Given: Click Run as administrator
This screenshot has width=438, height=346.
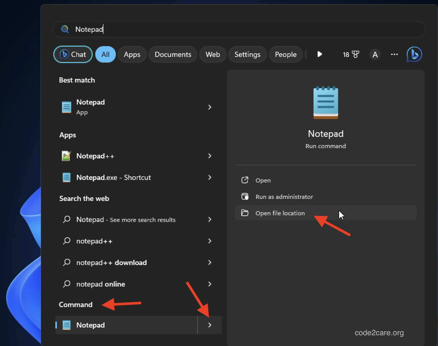Looking at the screenshot, I should (284, 197).
